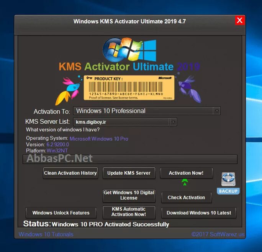The width and height of the screenshot is (262, 252).
Task: Click the version value 6.2.9200.0
Action: coord(57,144)
